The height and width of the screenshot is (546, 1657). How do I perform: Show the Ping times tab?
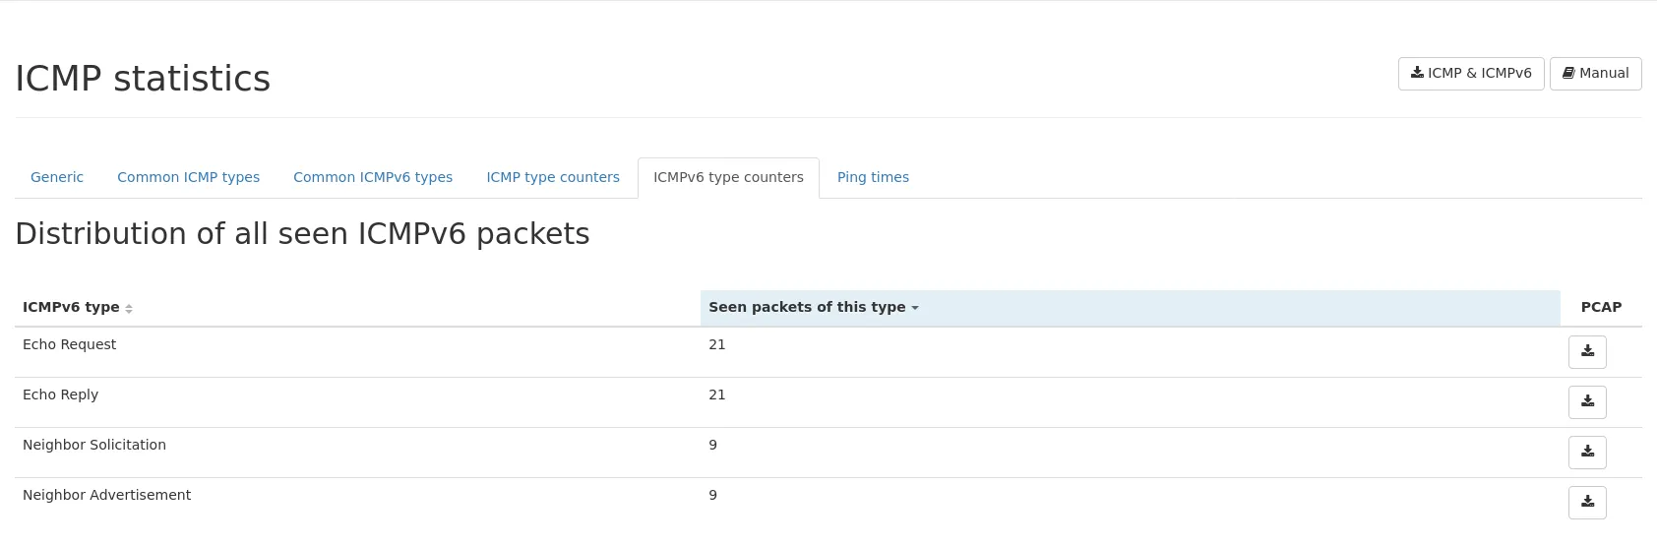click(x=873, y=178)
